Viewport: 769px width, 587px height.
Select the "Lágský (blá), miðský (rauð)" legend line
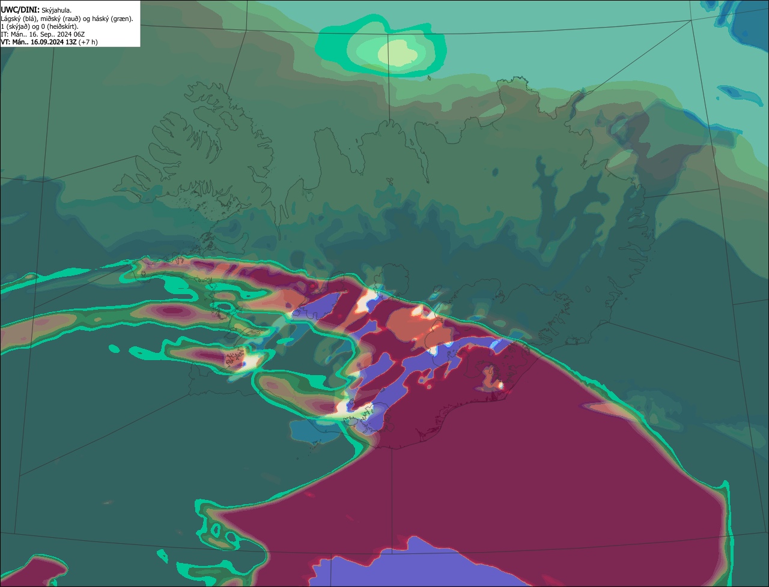[x=67, y=18]
